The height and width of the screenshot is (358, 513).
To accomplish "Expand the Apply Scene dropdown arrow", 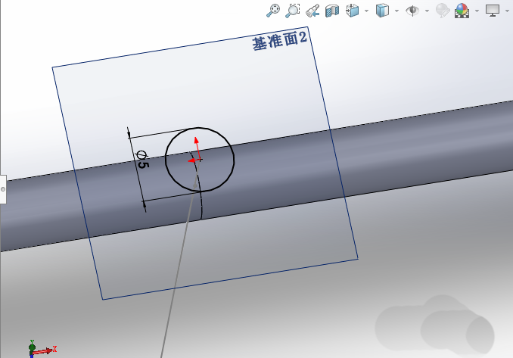I will click(477, 11).
